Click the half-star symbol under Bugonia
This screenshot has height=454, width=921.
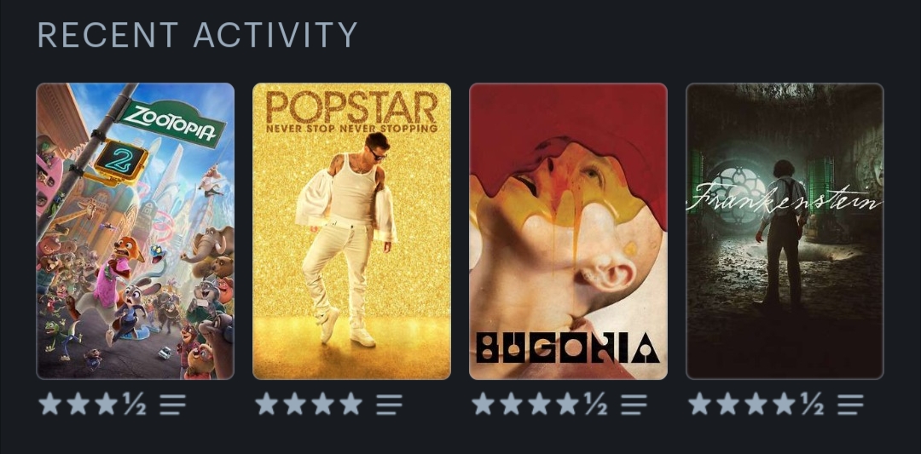tap(596, 404)
